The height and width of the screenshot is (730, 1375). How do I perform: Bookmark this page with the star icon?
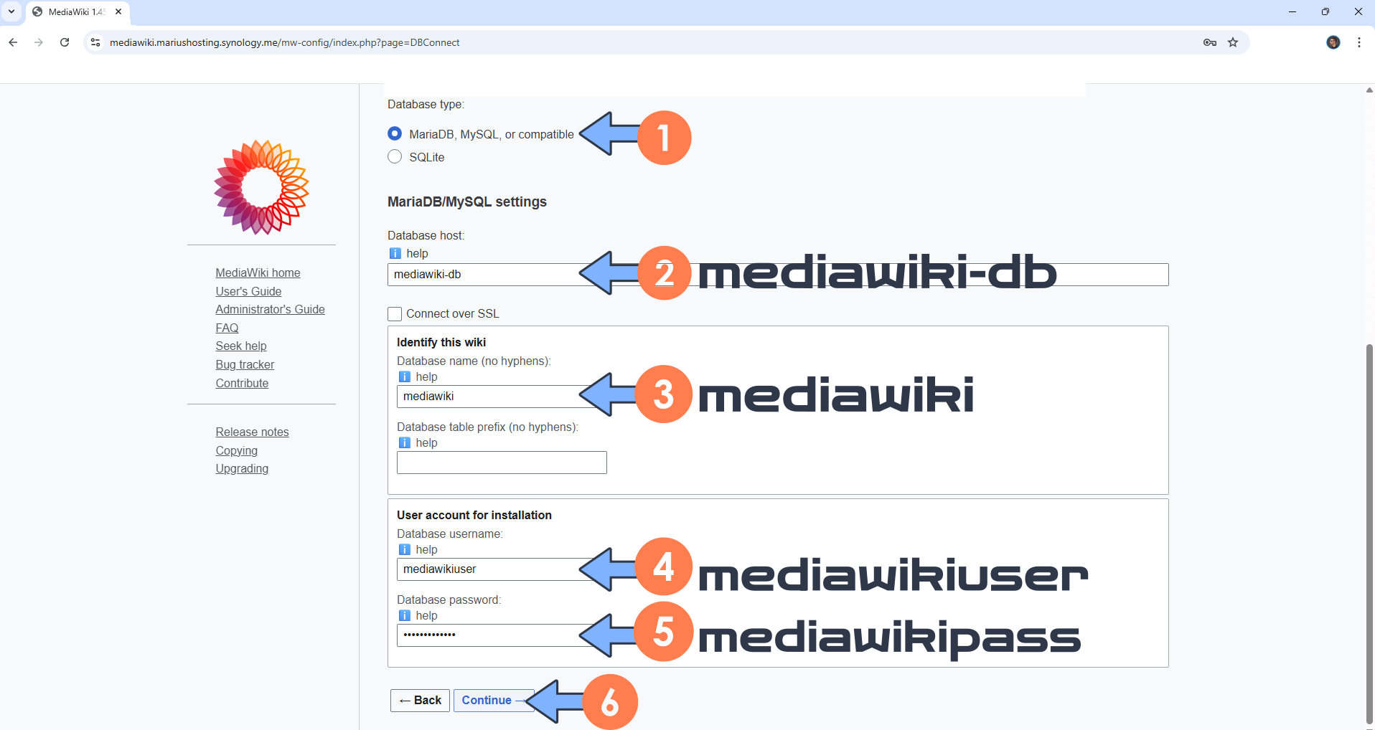coord(1234,42)
